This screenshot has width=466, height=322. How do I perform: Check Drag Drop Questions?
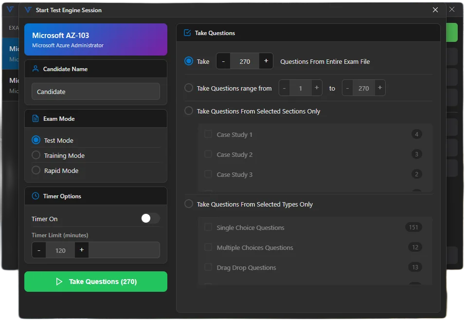(208, 267)
